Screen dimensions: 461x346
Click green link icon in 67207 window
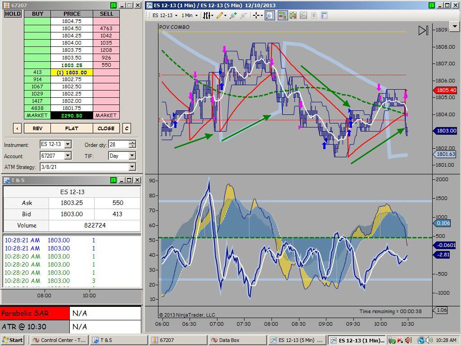[x=113, y=5]
